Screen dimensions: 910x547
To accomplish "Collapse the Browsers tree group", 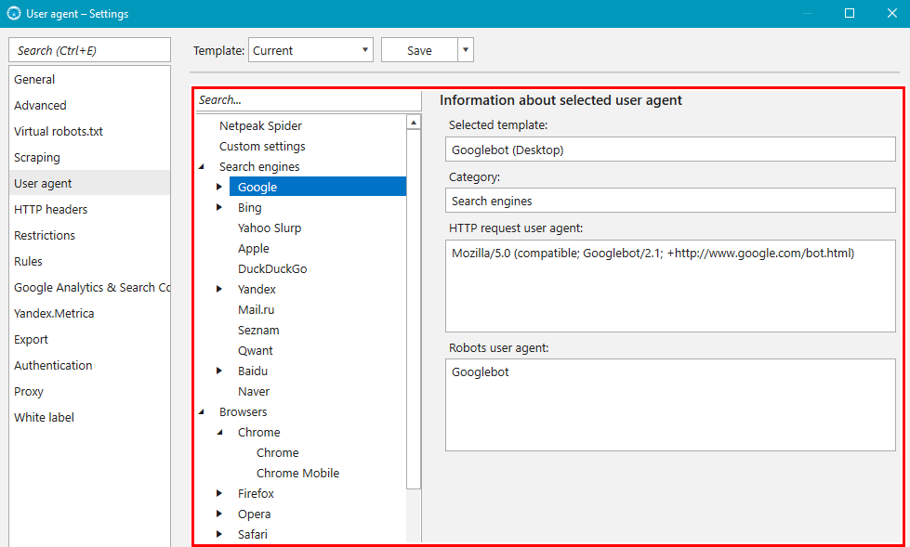I will pyautogui.click(x=202, y=411).
